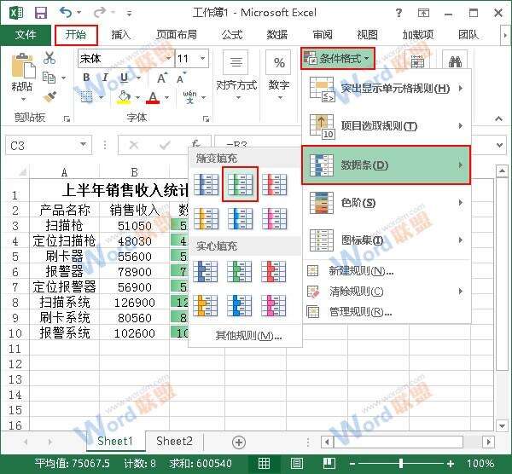Select green solid fill data bar
This screenshot has height=474, width=512.
click(239, 271)
